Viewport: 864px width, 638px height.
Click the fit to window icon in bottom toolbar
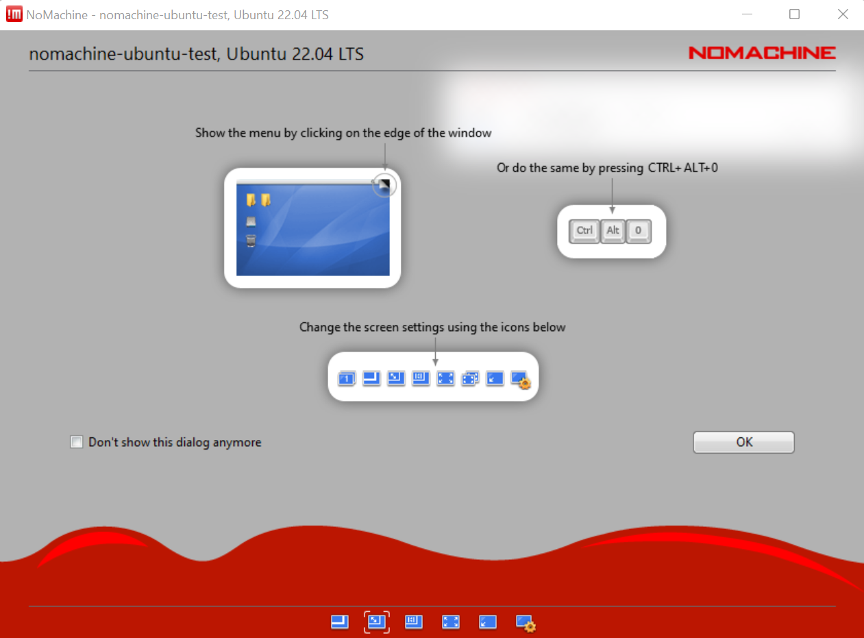340,622
